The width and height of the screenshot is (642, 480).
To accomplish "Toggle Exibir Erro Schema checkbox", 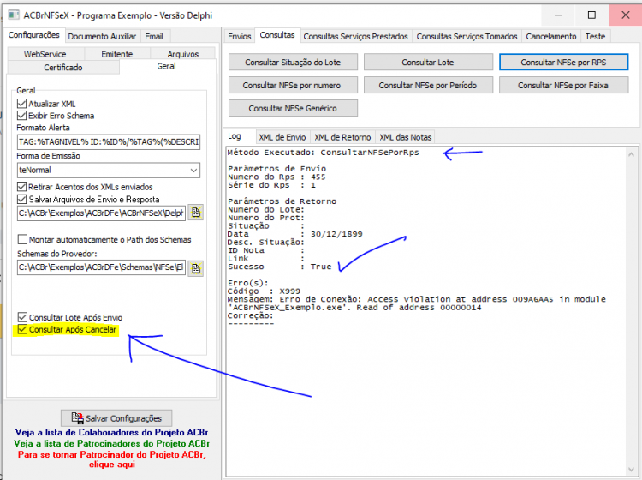I will tap(22, 116).
